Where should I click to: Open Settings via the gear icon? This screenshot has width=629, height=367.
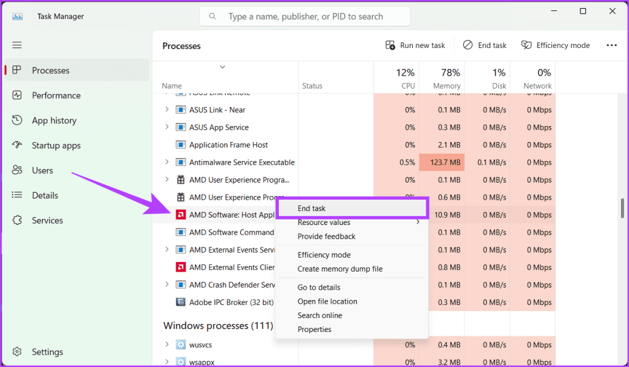[17, 352]
